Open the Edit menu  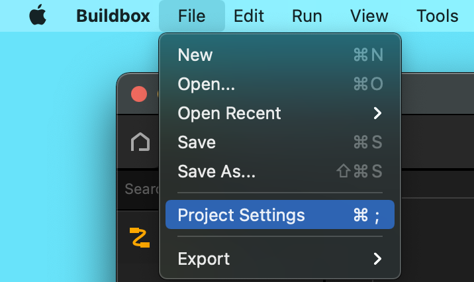coord(249,16)
